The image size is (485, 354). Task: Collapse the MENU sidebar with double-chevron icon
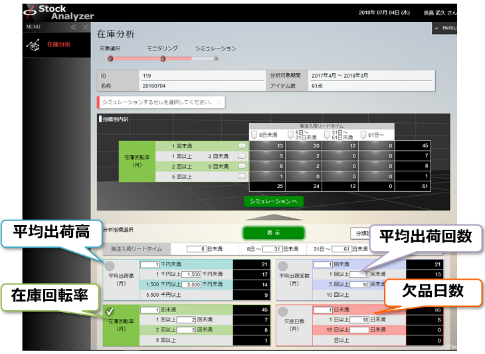tap(73, 27)
